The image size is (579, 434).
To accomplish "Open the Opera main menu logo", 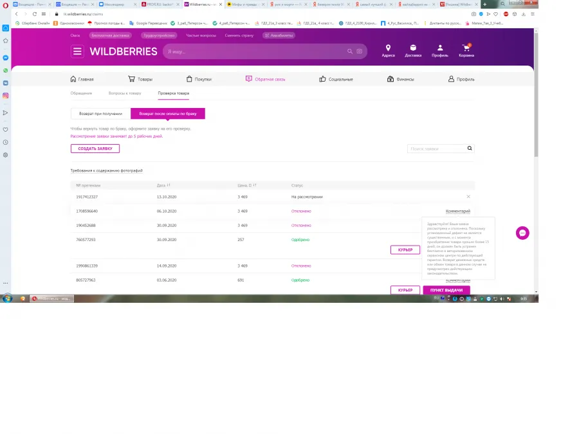I will [5, 5].
